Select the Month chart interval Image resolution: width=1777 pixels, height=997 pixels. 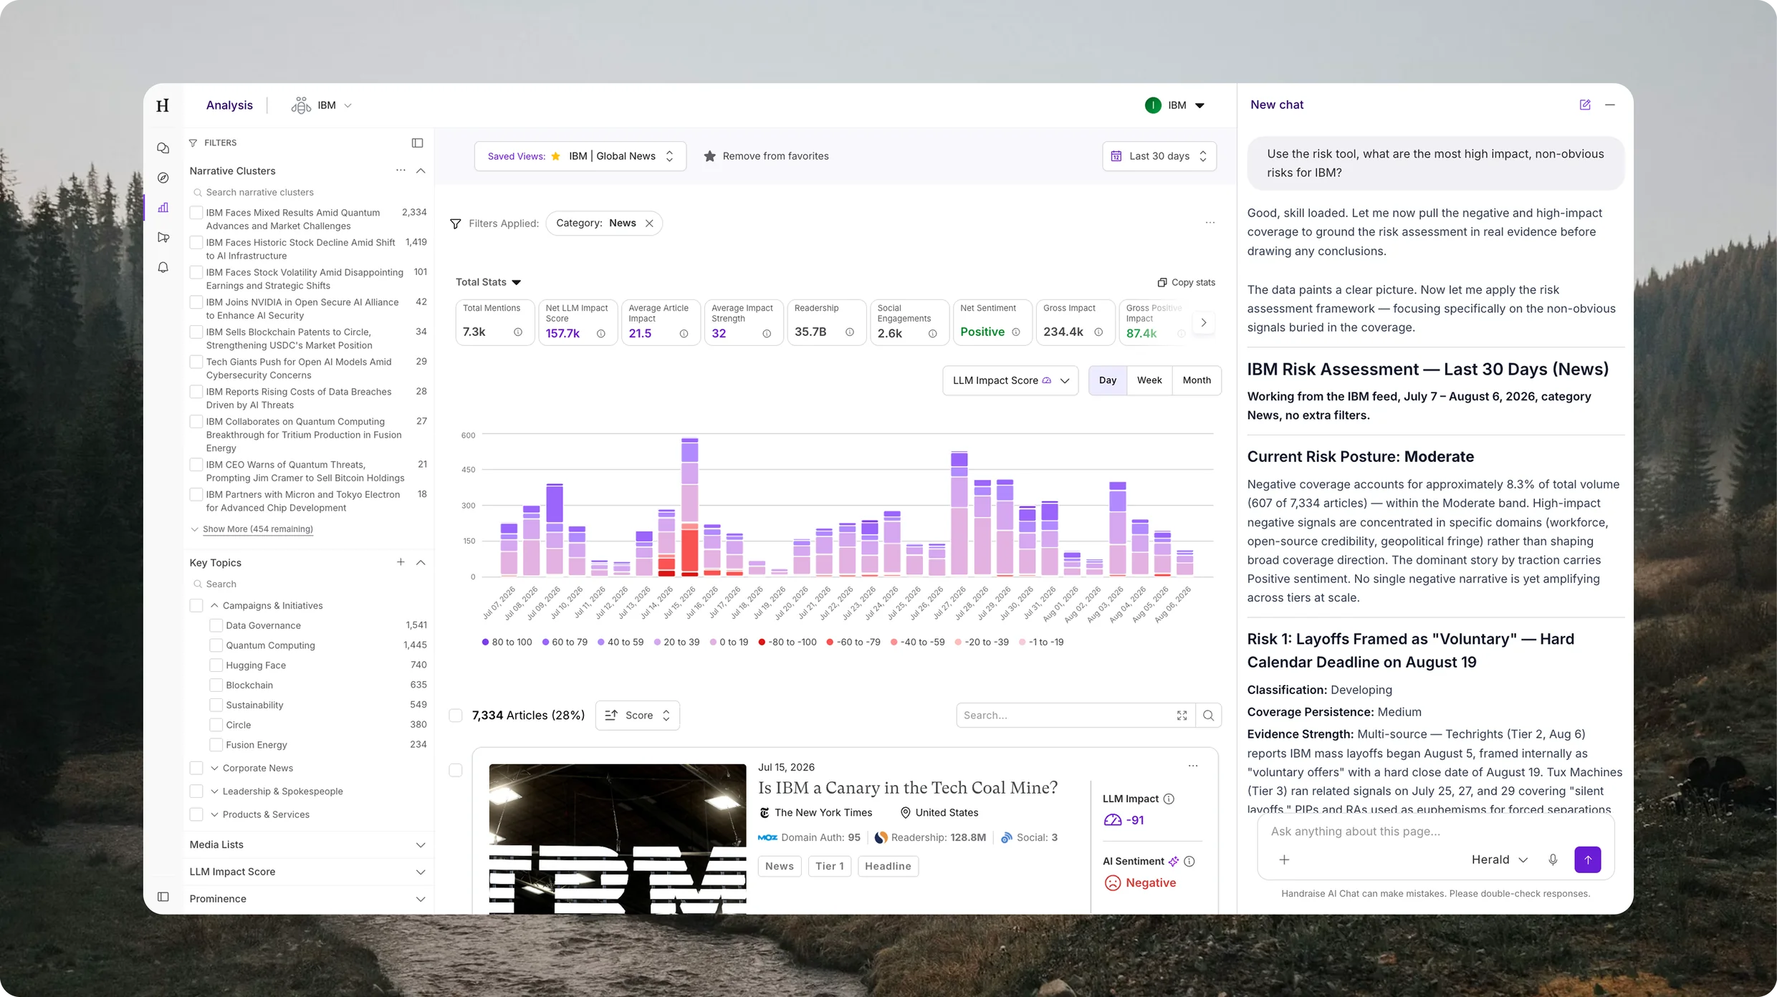[x=1197, y=380]
